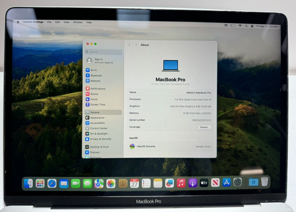Open Podcasts from the Dock

193,183
